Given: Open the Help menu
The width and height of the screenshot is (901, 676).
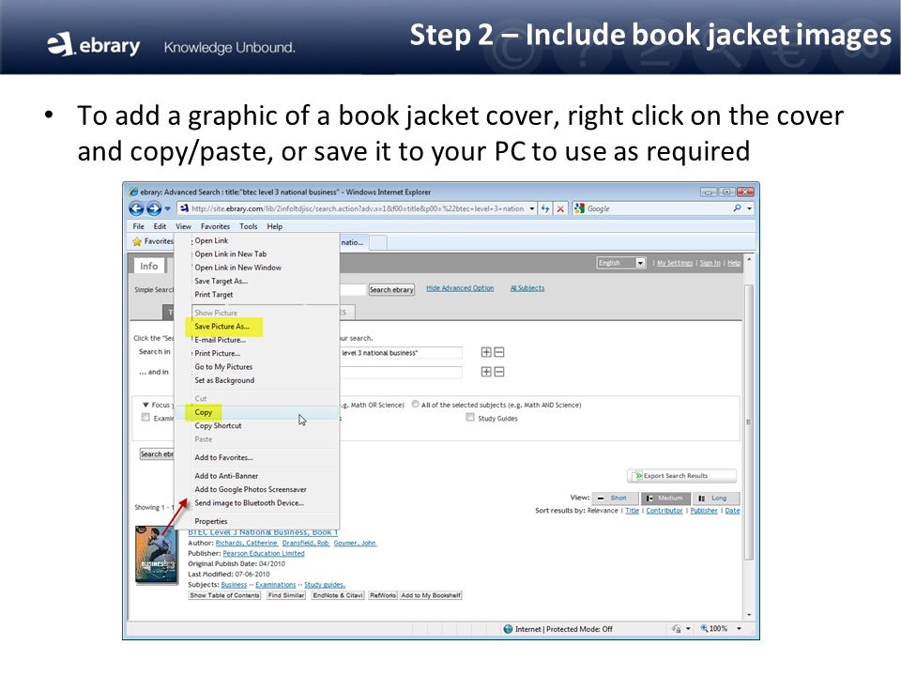Looking at the screenshot, I should [275, 226].
